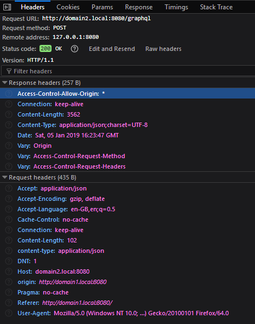This screenshot has height=324, width=255.
Task: Click help icon beside DNT header
Action: [x=9, y=261]
